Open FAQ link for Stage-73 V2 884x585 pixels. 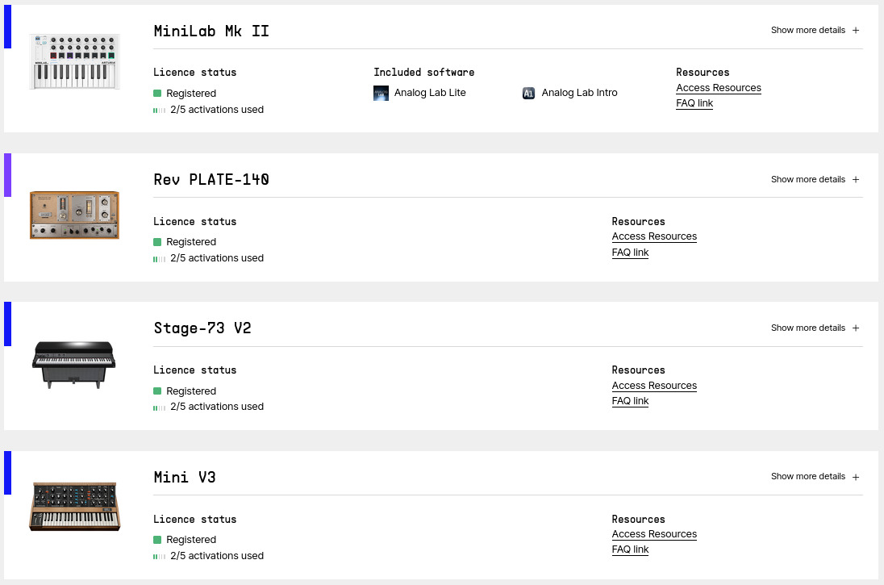click(x=630, y=401)
